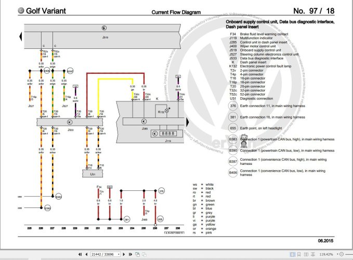This screenshot has width=353, height=260.
Task: Click the U31 diagnostic connection box
Action: [93, 174]
